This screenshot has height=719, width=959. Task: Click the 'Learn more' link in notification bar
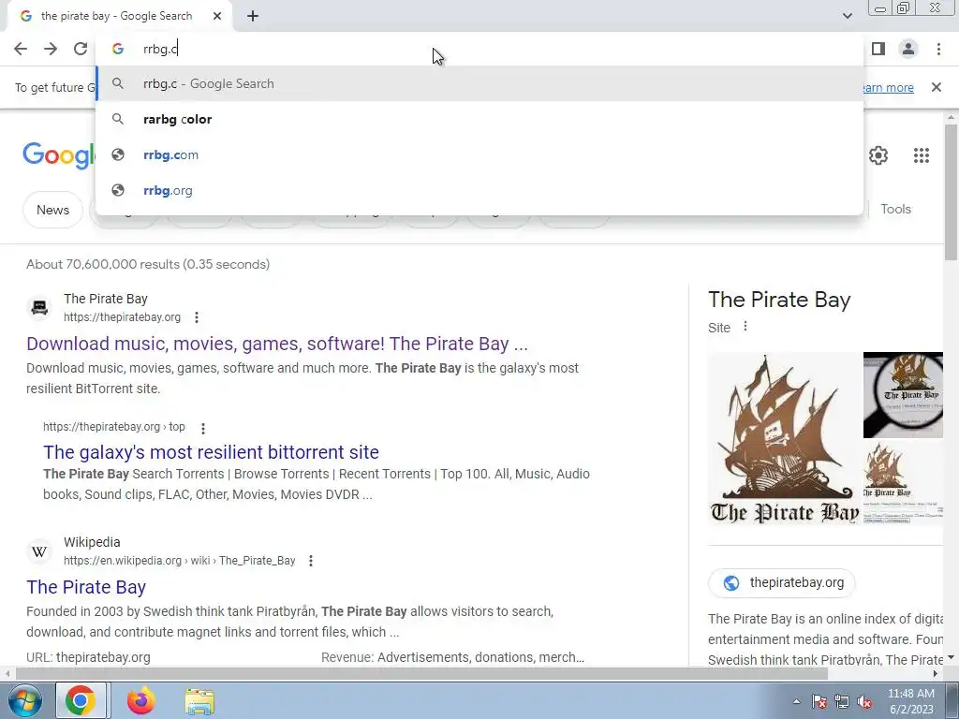887,87
